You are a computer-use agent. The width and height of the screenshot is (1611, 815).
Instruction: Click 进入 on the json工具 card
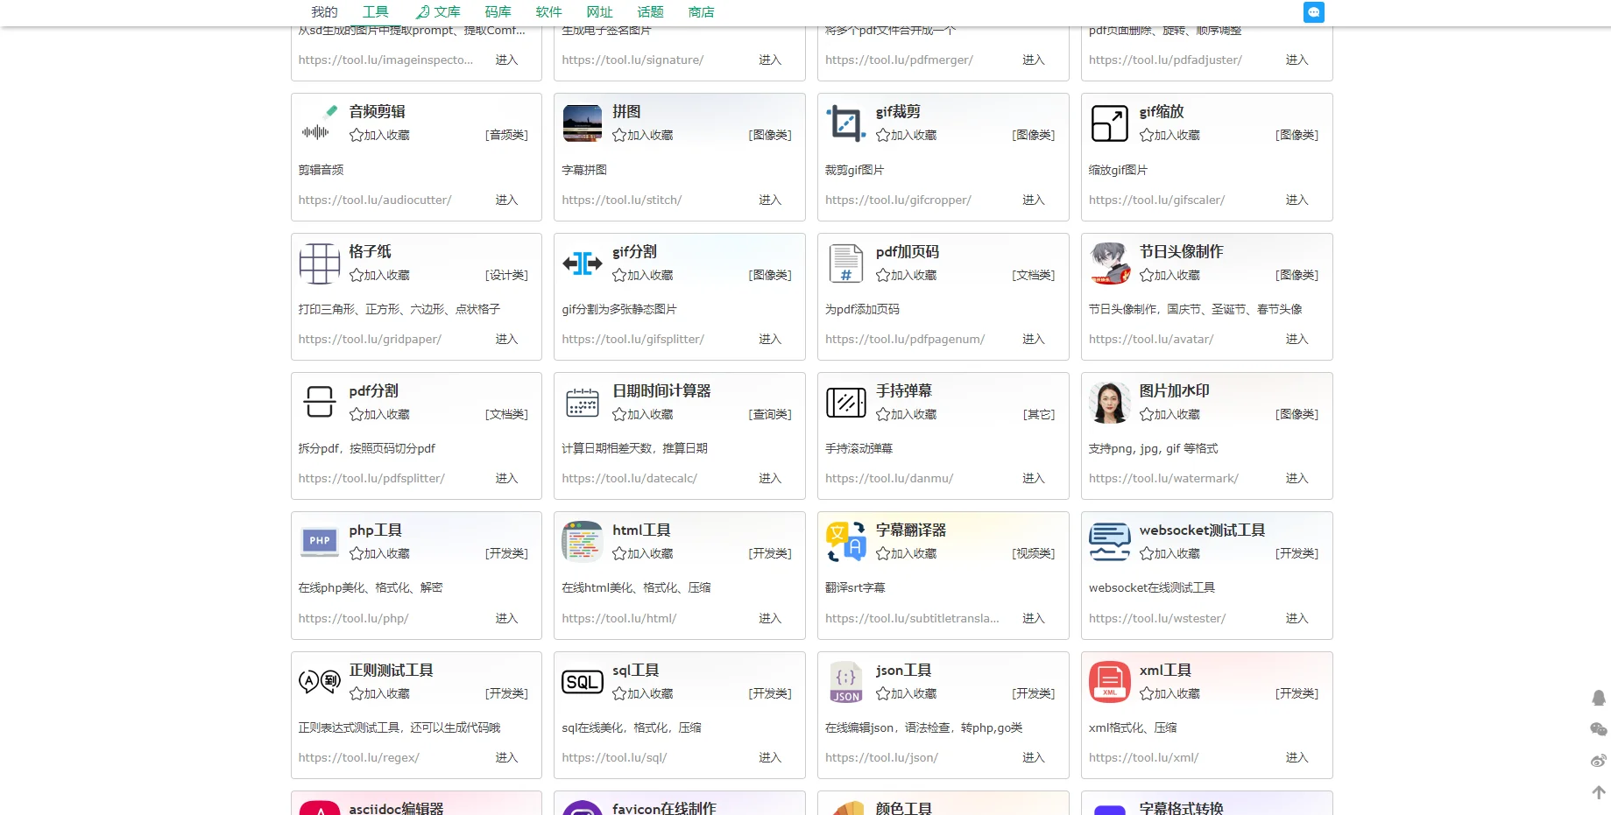coord(1034,757)
